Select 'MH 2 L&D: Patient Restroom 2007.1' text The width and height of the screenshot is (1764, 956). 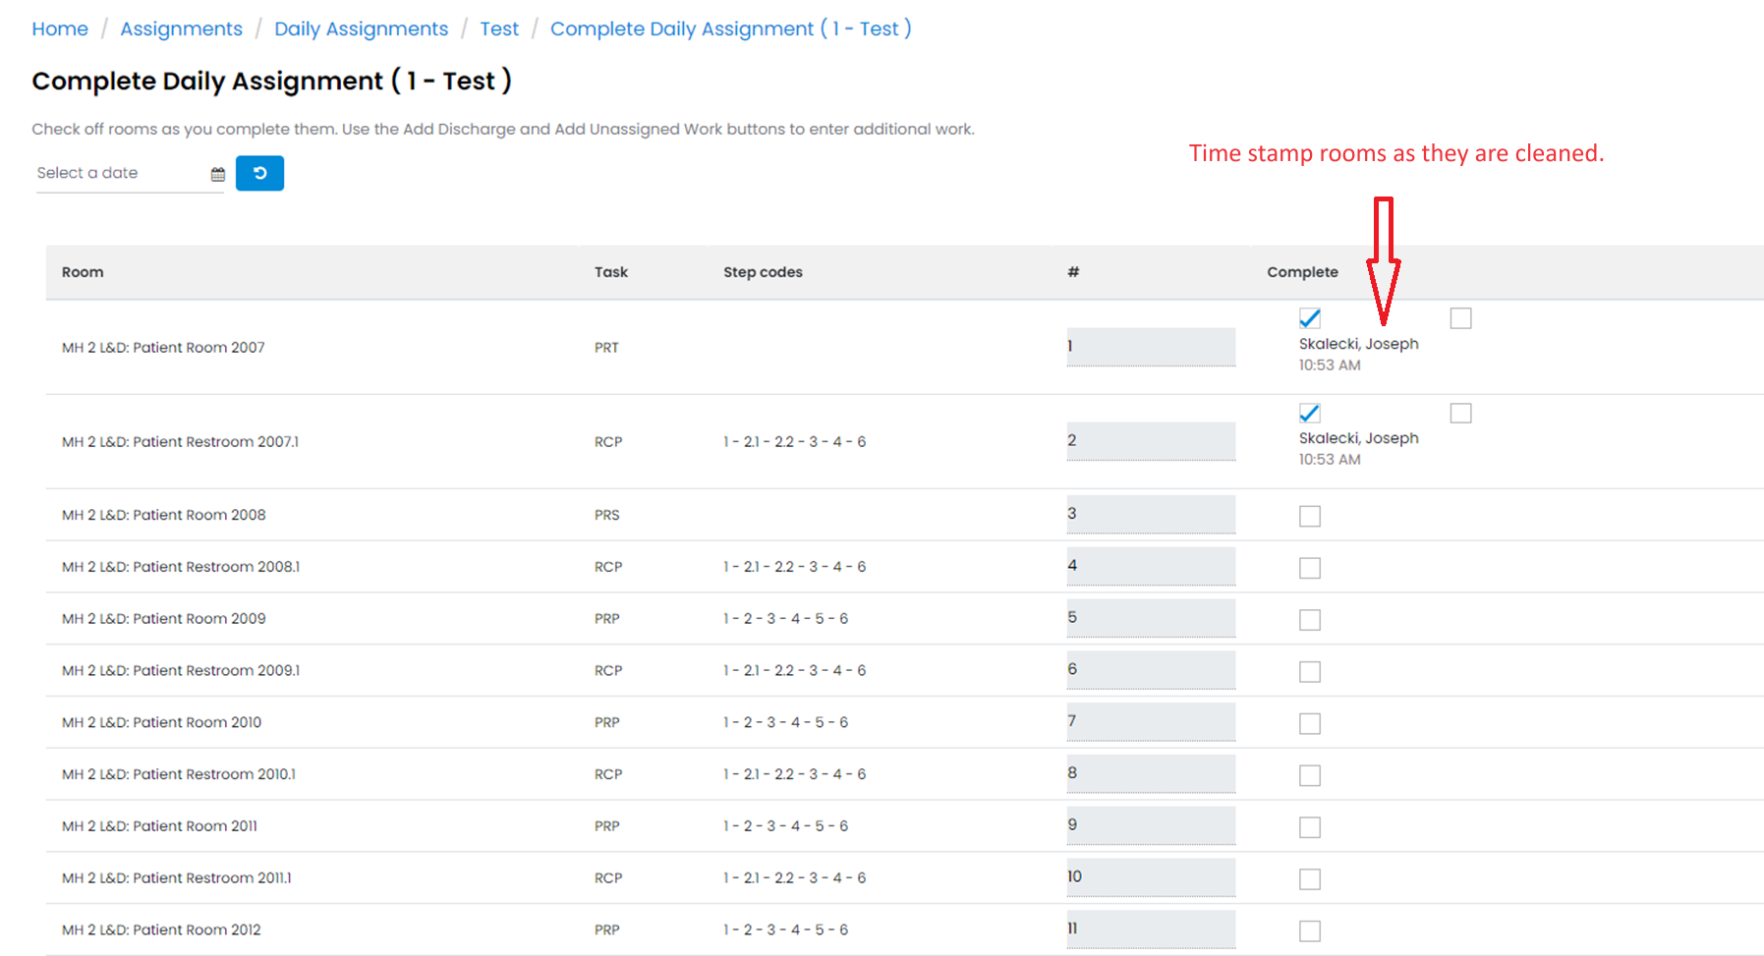pos(180,442)
